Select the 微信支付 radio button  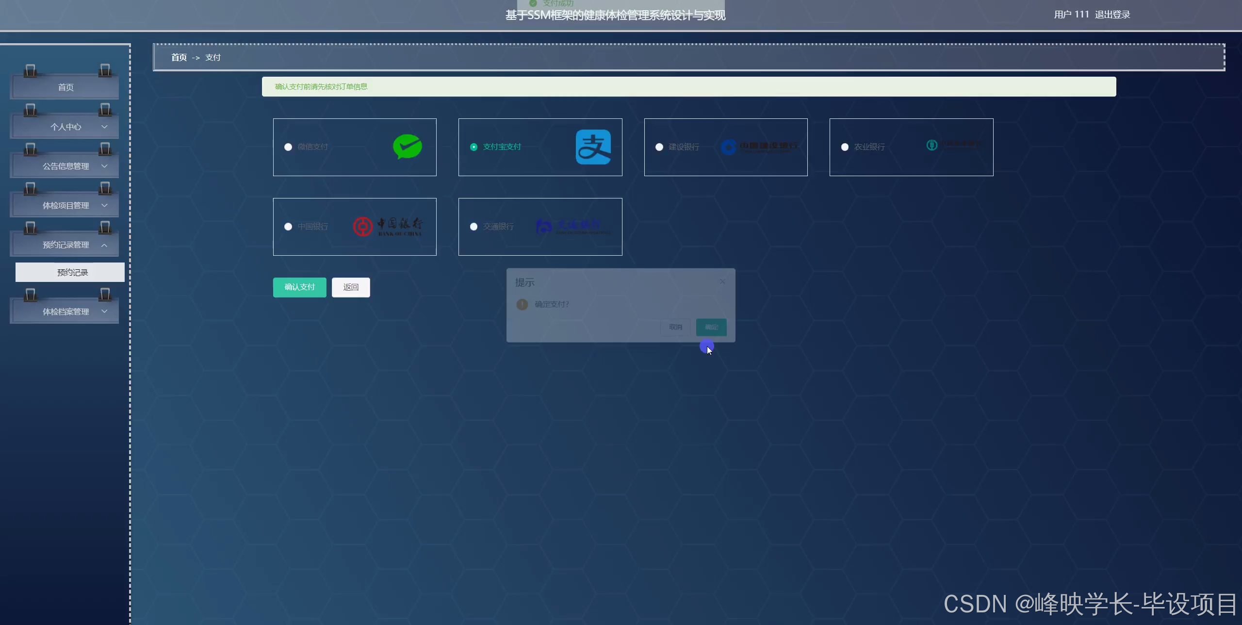(x=288, y=147)
